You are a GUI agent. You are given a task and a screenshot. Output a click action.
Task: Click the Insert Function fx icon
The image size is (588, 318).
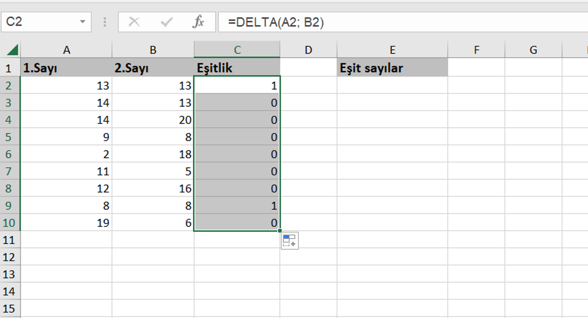[198, 22]
